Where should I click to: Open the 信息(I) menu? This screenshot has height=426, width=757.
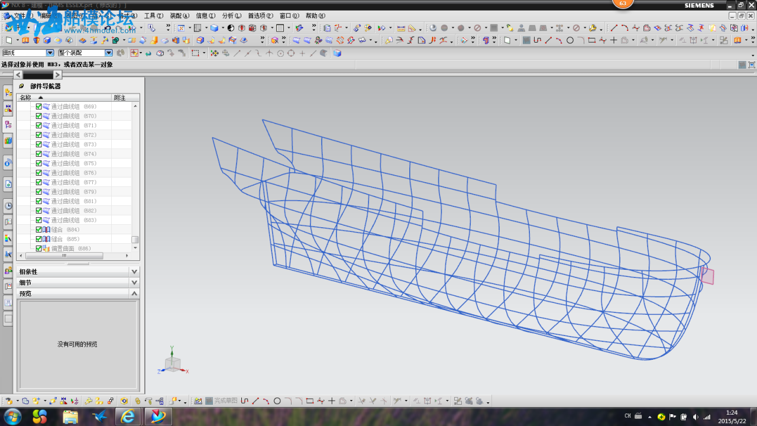click(x=206, y=16)
